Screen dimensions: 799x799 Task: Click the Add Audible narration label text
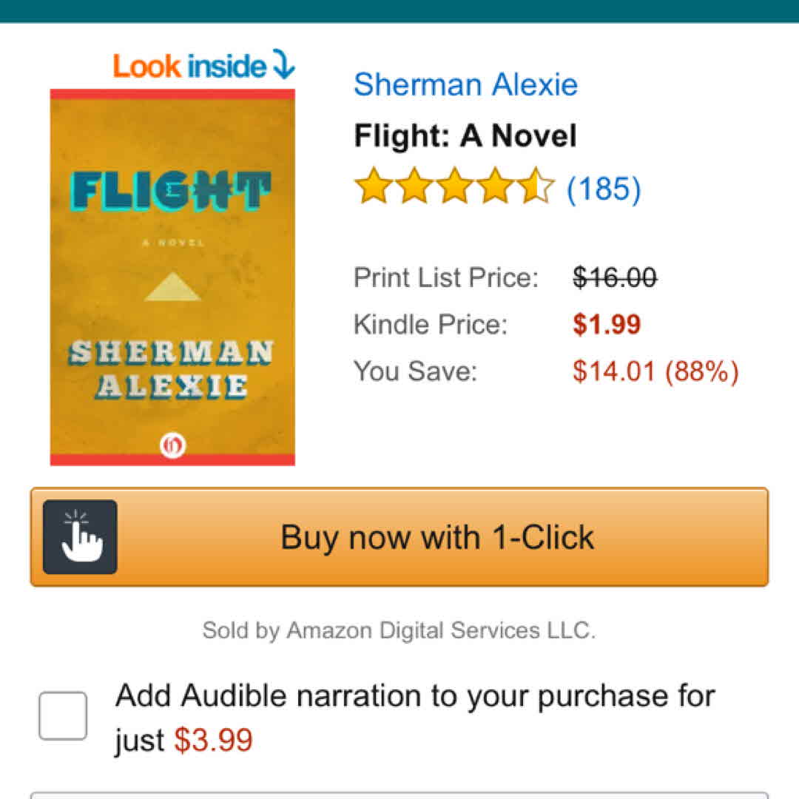(x=415, y=696)
